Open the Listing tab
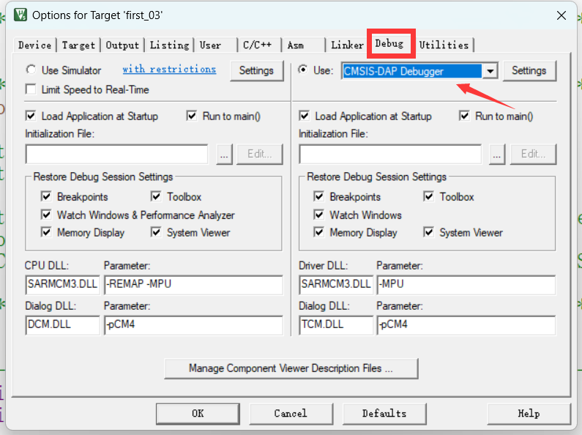 (x=169, y=45)
